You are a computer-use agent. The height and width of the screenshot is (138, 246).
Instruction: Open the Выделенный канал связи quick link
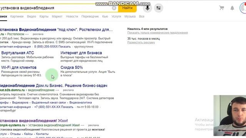[x=49, y=103]
